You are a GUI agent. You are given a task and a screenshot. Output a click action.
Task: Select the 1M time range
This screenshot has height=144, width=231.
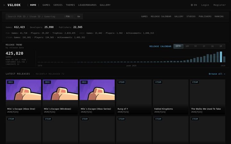220,46
